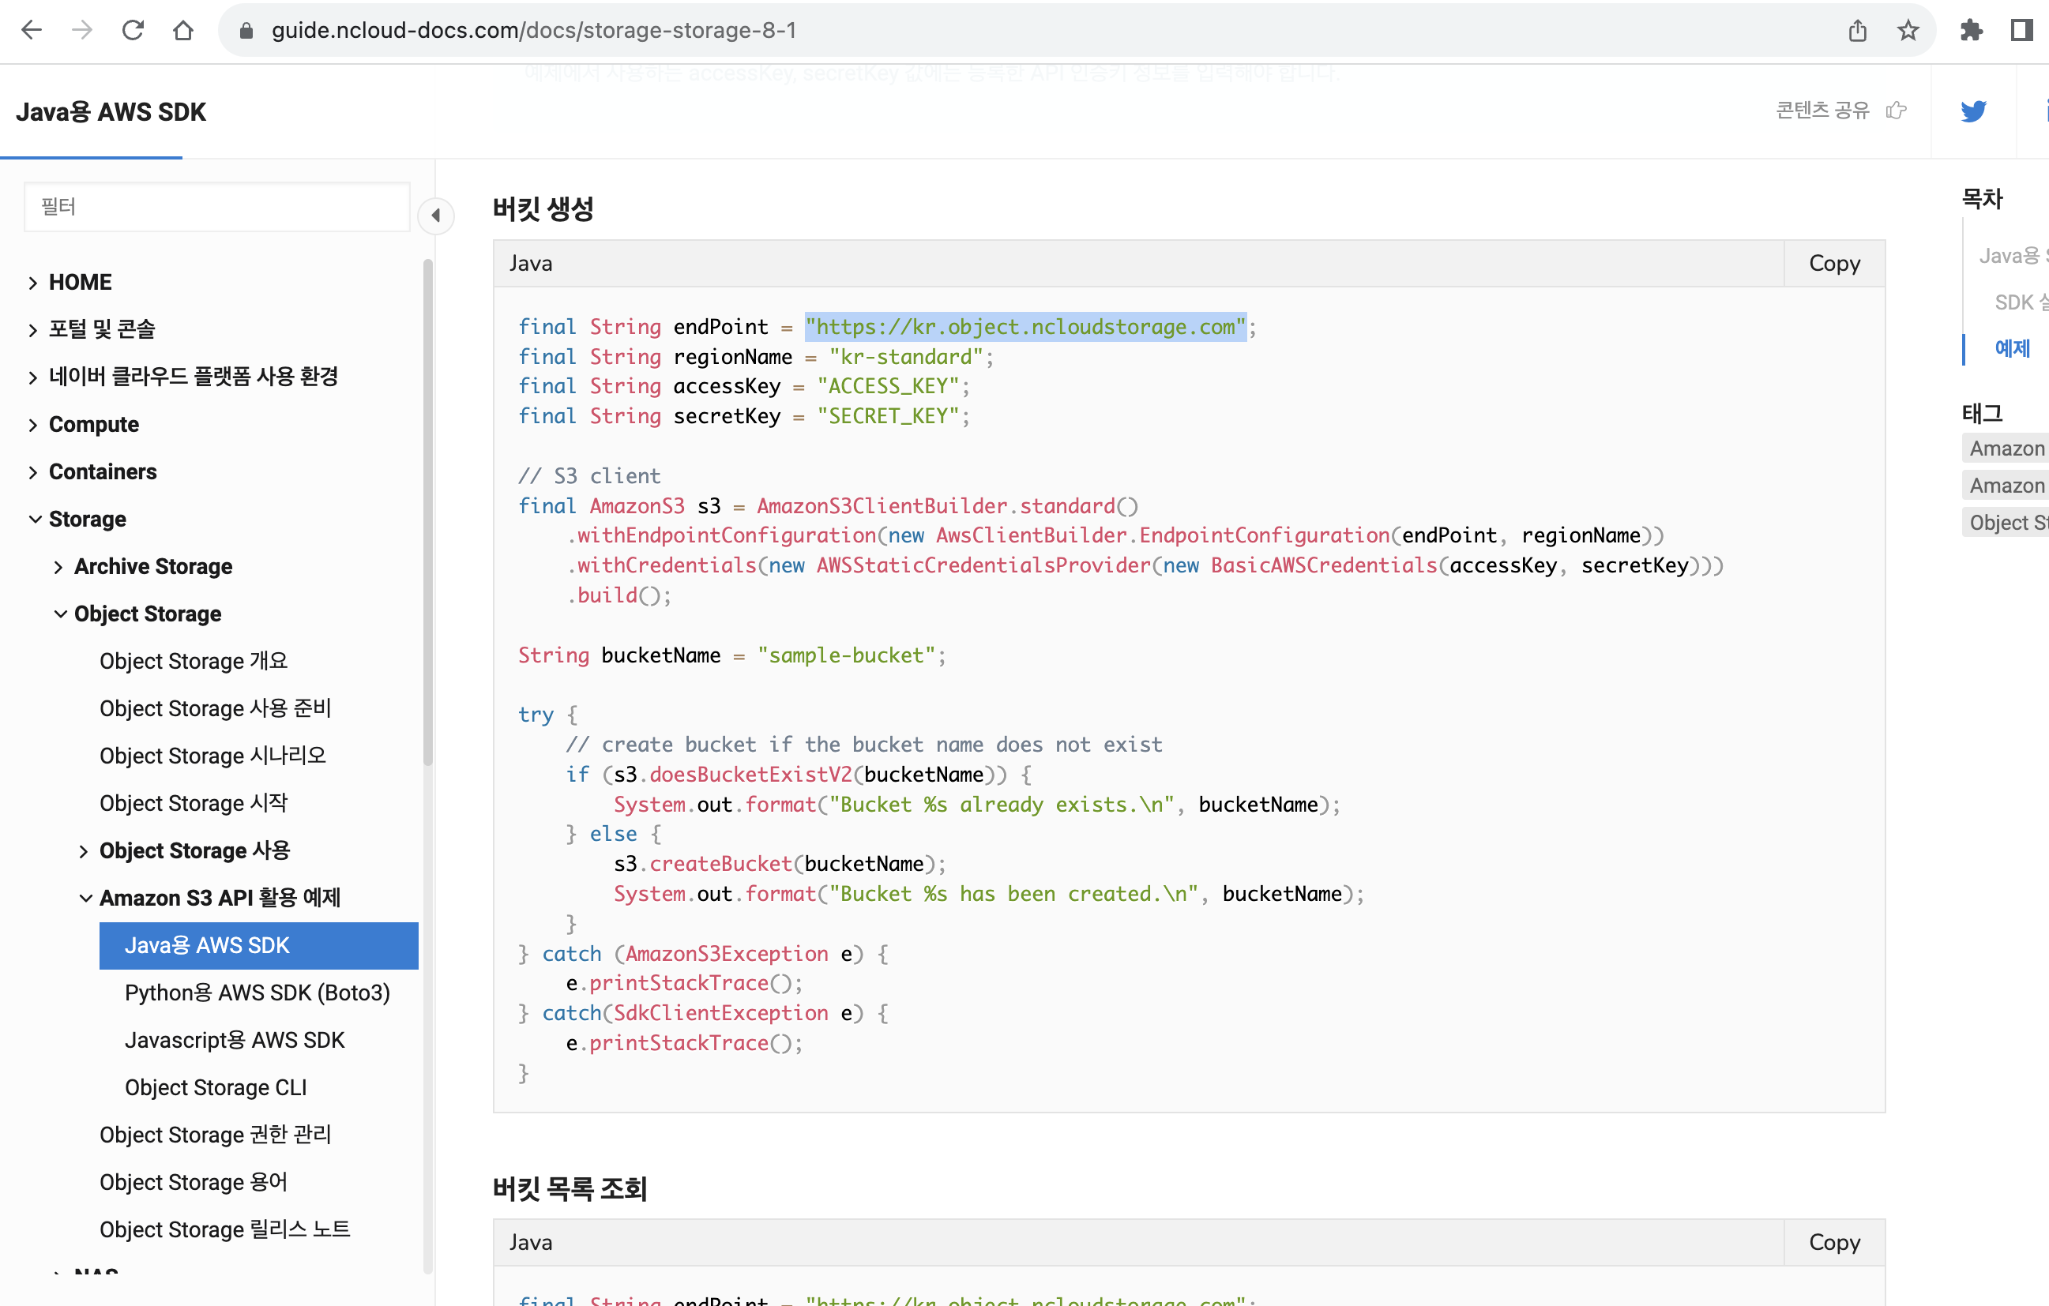
Task: Expand the Containers section
Action: [x=32, y=472]
